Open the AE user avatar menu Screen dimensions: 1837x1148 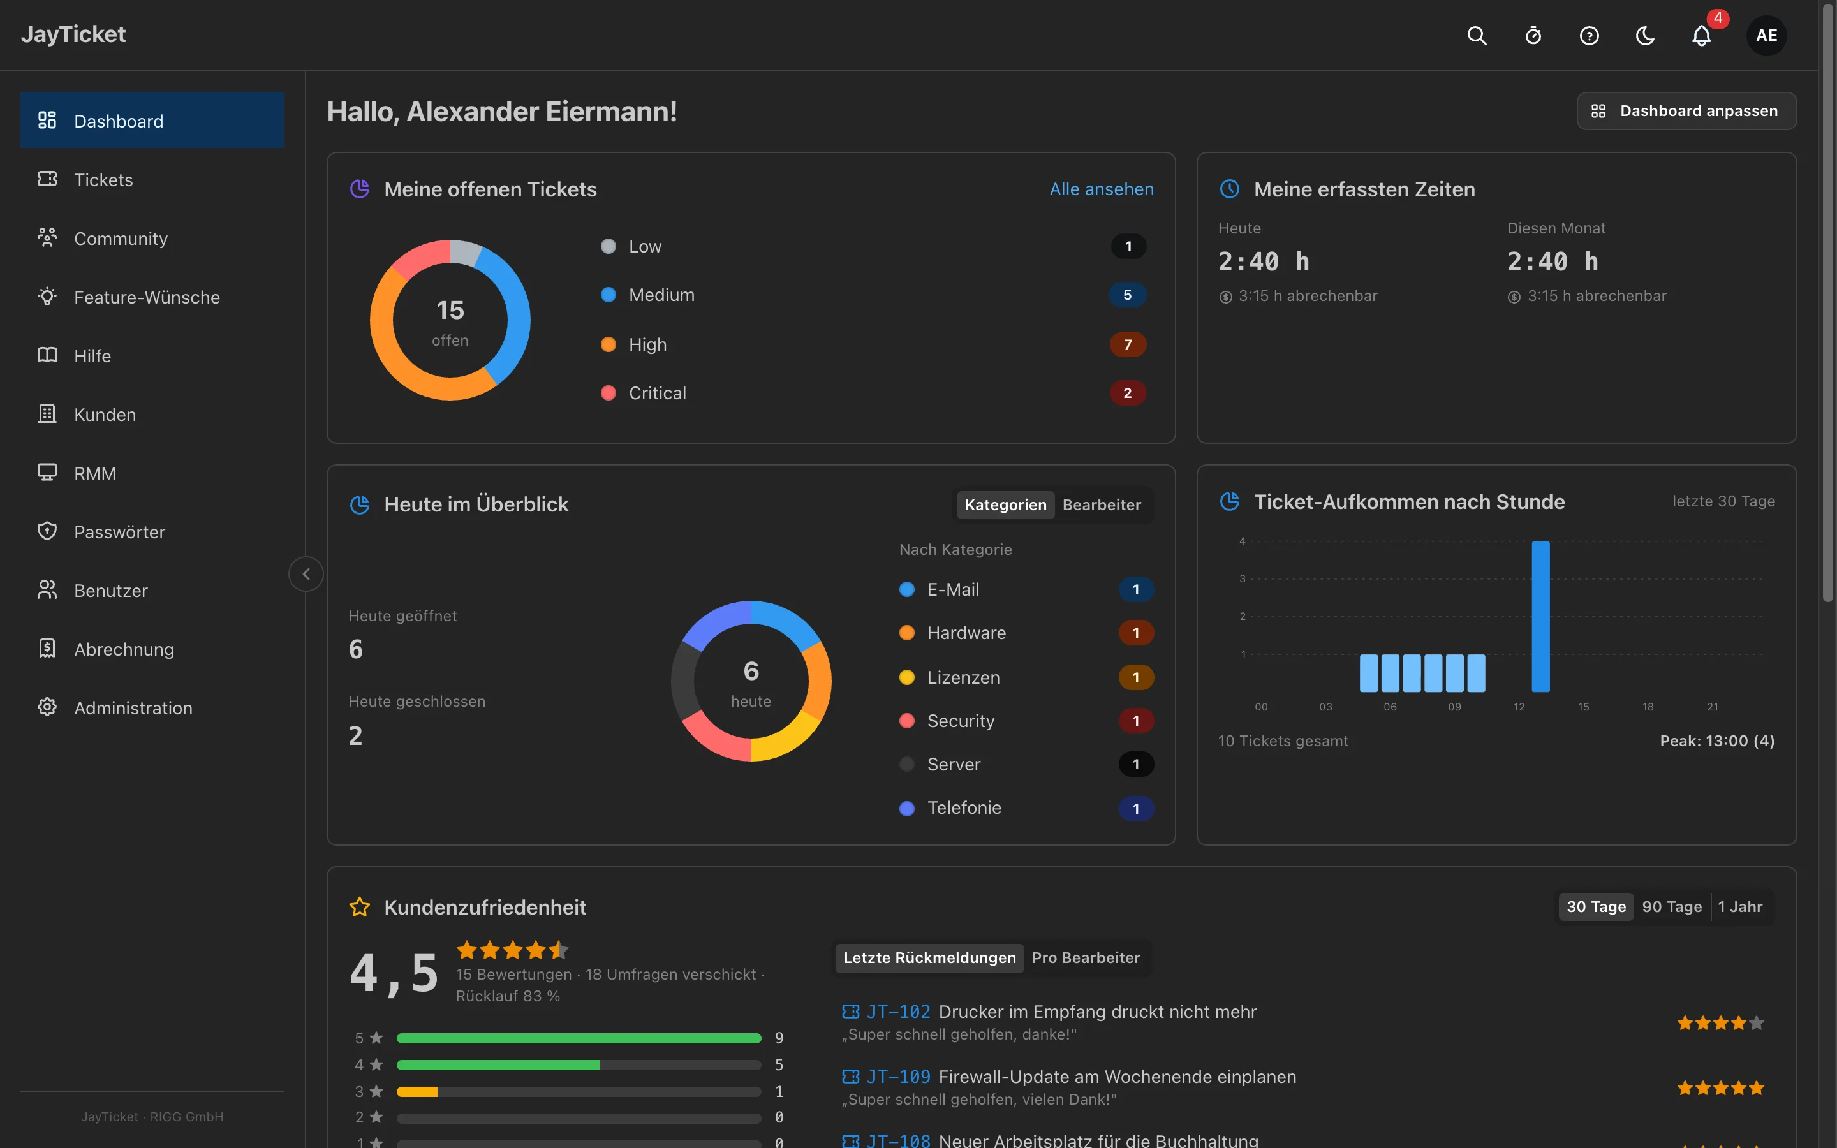1766,36
